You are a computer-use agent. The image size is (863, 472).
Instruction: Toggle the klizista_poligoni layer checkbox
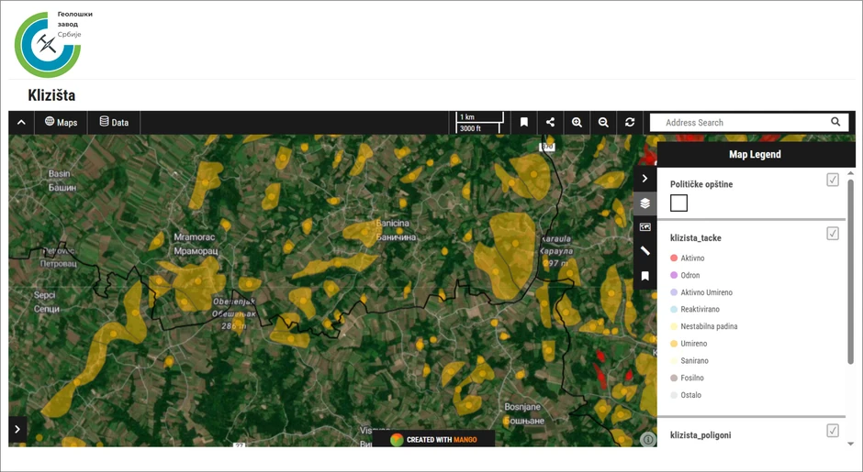[x=833, y=431]
